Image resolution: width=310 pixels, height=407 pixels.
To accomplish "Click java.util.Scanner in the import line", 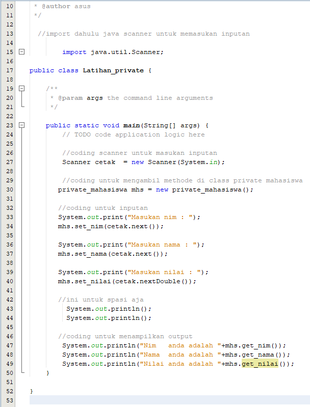I will click(126, 52).
